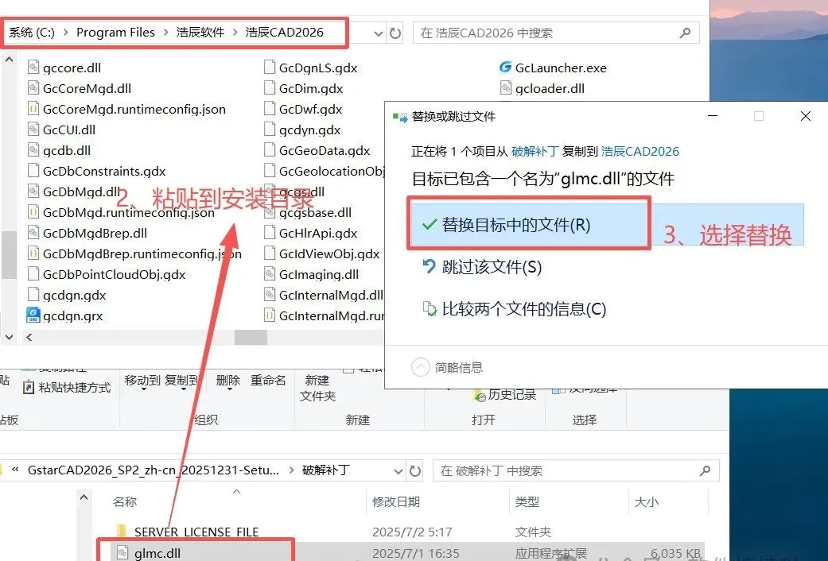The height and width of the screenshot is (561, 828).
Task: Click 浩辰软件 breadcrumb in address bar
Action: pyautogui.click(x=200, y=33)
